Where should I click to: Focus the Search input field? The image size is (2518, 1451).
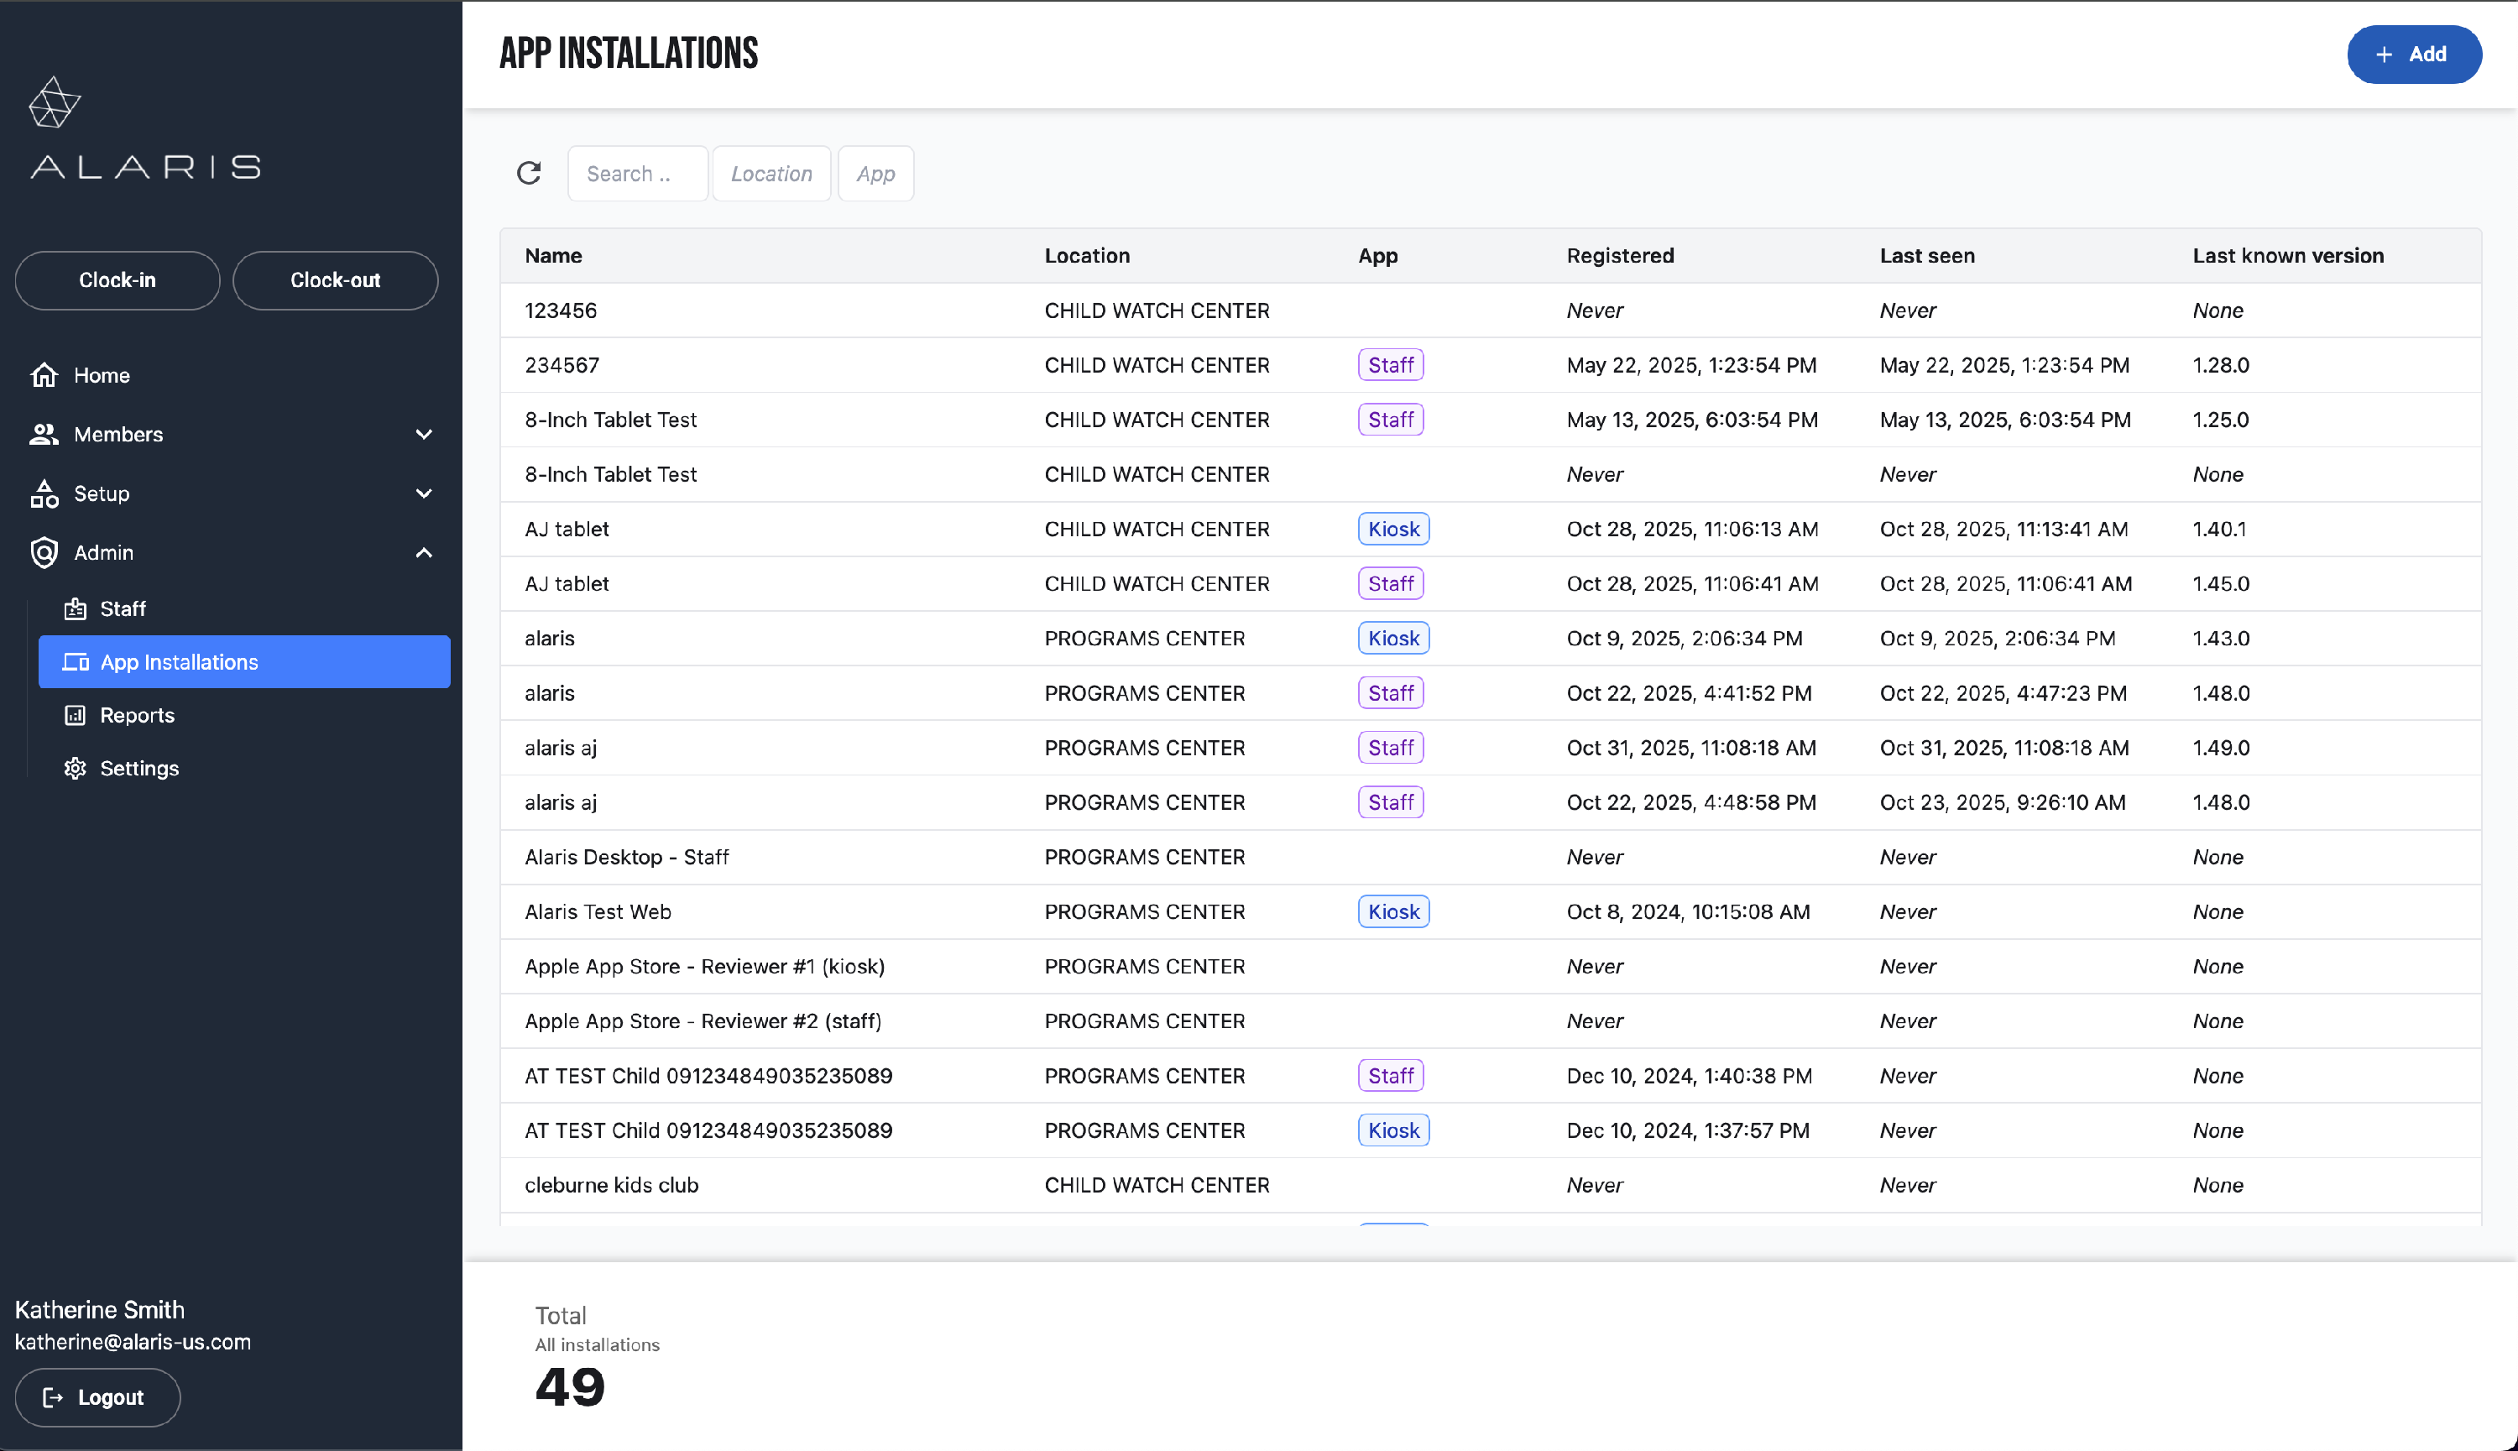pos(638,174)
